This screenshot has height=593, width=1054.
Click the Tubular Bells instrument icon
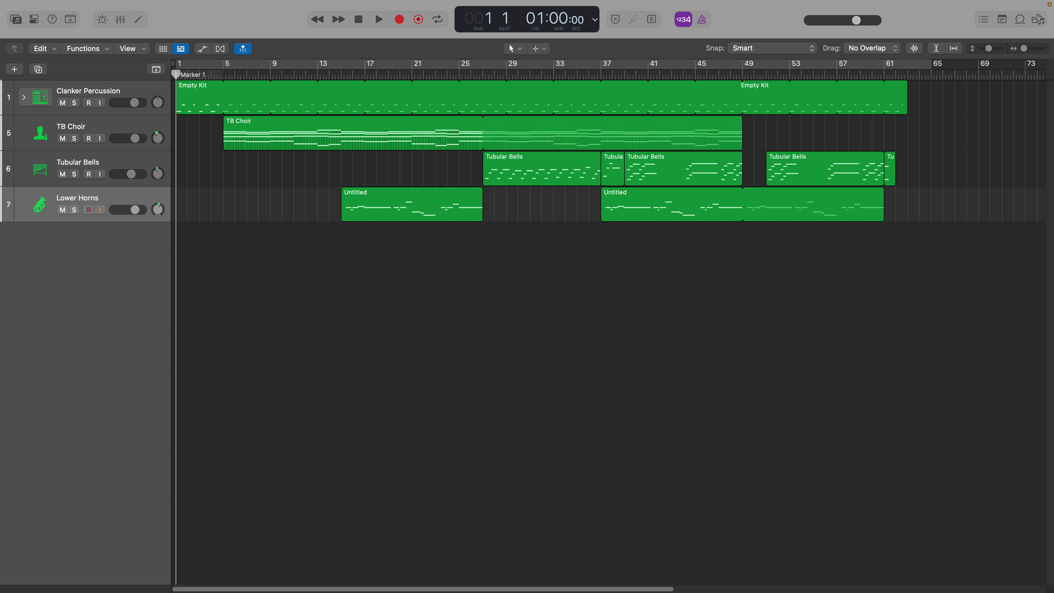click(x=40, y=169)
